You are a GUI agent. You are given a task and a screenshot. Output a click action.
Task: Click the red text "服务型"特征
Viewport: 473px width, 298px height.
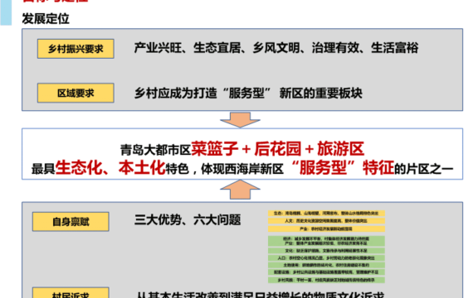343,168
